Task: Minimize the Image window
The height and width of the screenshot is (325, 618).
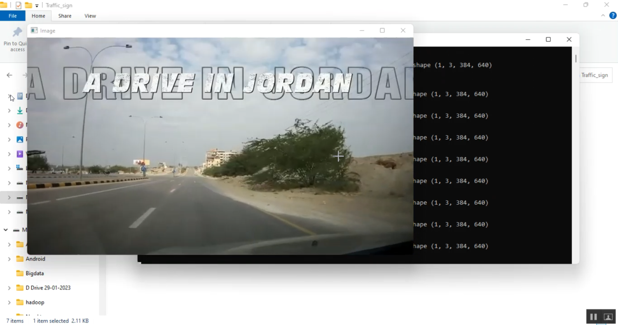Action: tap(362, 30)
